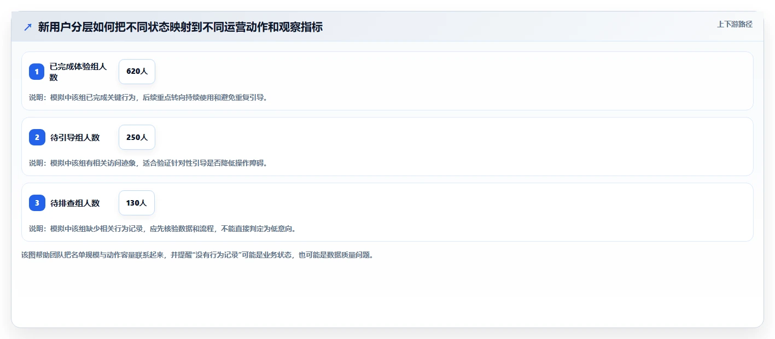This screenshot has width=775, height=339.
Task: Click the numbered badge 3 for 待排查组人数
Action: (37, 203)
